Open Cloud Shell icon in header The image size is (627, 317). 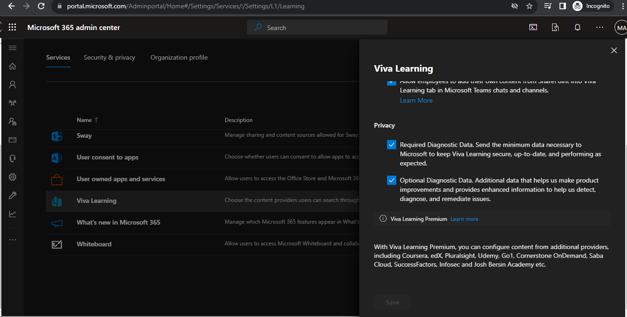pos(533,27)
